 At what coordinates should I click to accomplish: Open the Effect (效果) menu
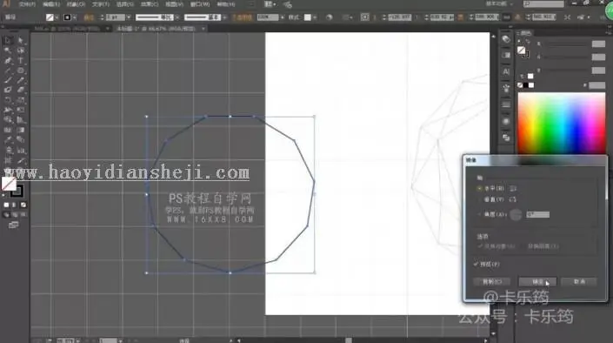pyautogui.click(x=150, y=4)
